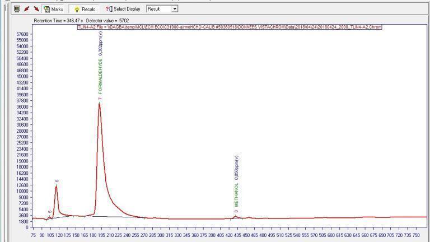Click x-axis value 75
The image size is (430, 242).
pyautogui.click(x=33, y=235)
